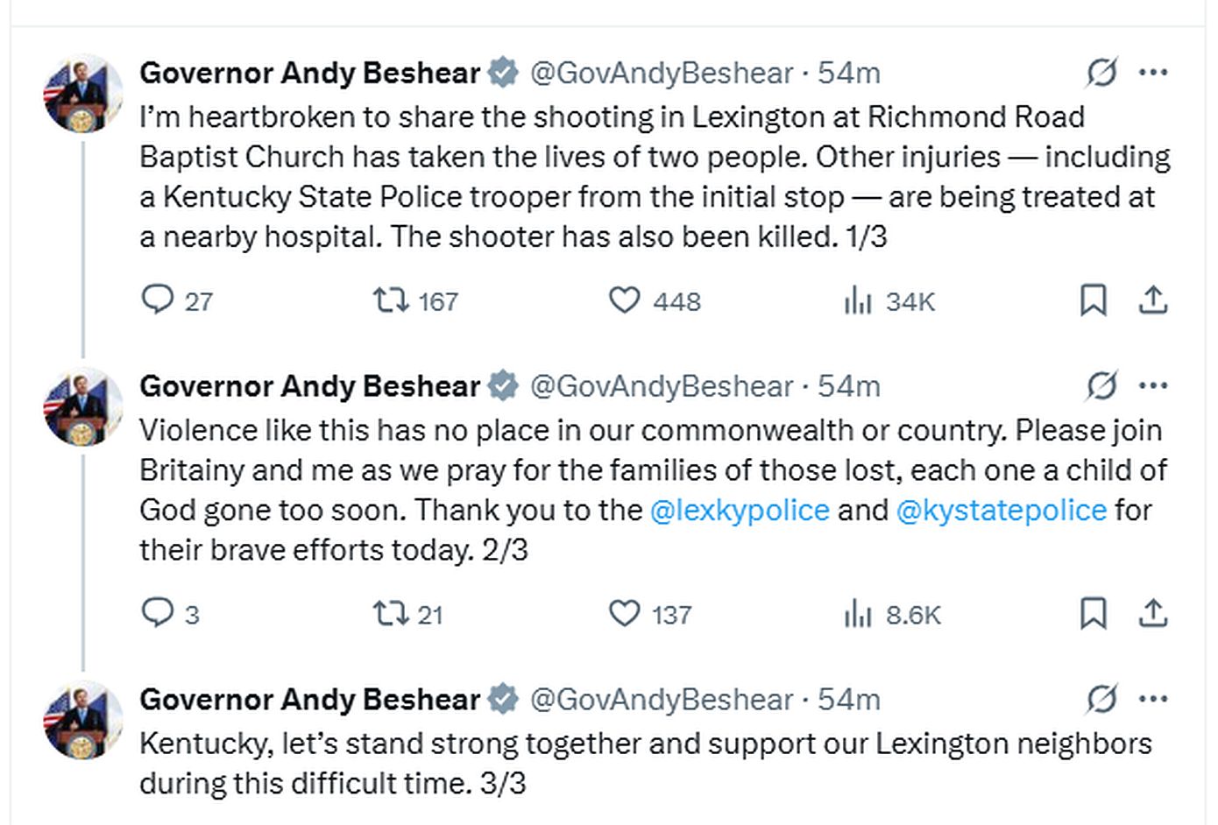This screenshot has width=1218, height=825.
Task: Like the second tweet with 137 likes
Action: pos(624,613)
